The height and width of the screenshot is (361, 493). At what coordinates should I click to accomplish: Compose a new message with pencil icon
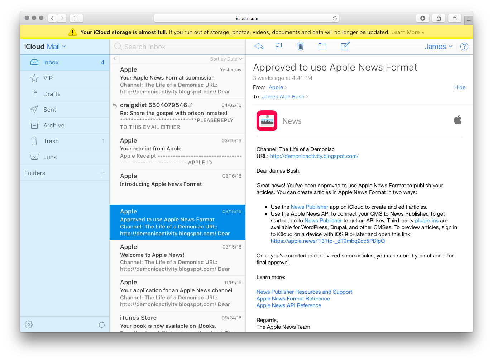[345, 46]
